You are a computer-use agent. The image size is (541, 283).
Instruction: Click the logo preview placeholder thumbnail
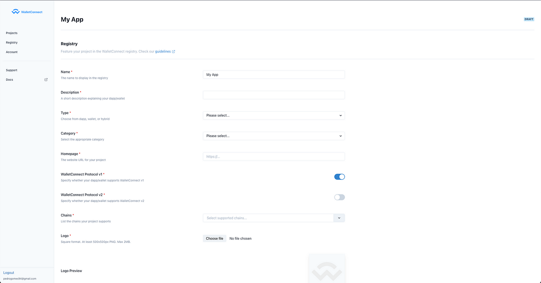click(x=327, y=268)
